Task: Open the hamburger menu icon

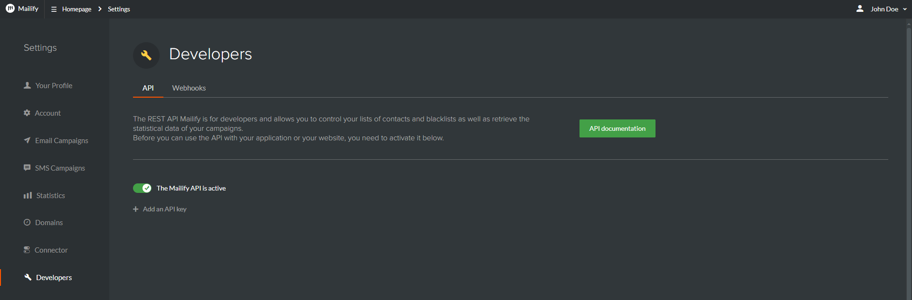Action: pyautogui.click(x=54, y=9)
